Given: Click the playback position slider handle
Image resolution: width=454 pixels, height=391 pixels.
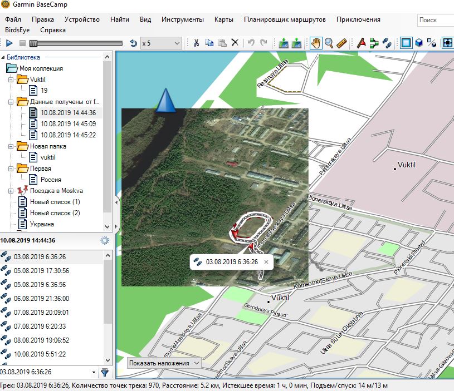Looking at the screenshot, I should click(33, 43).
